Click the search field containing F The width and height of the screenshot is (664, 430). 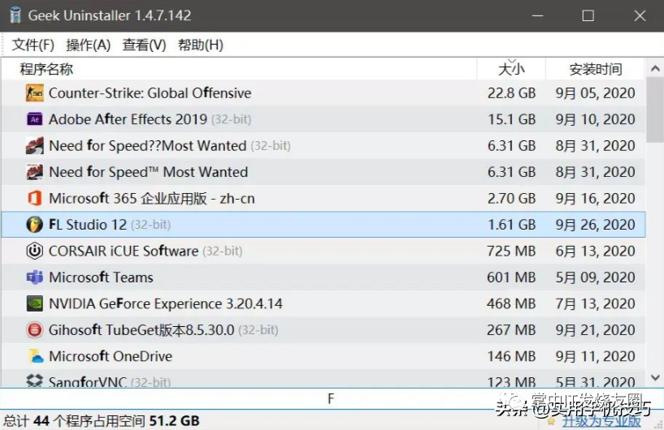[x=331, y=398]
